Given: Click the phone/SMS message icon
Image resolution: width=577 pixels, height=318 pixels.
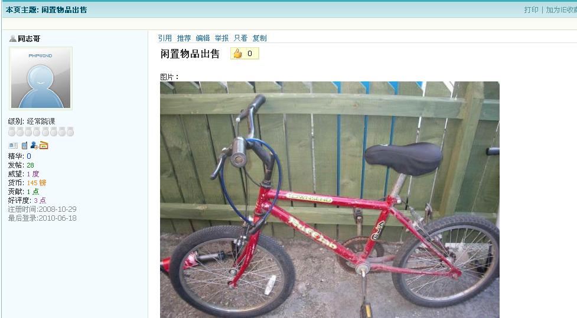Looking at the screenshot, I should (x=24, y=146).
